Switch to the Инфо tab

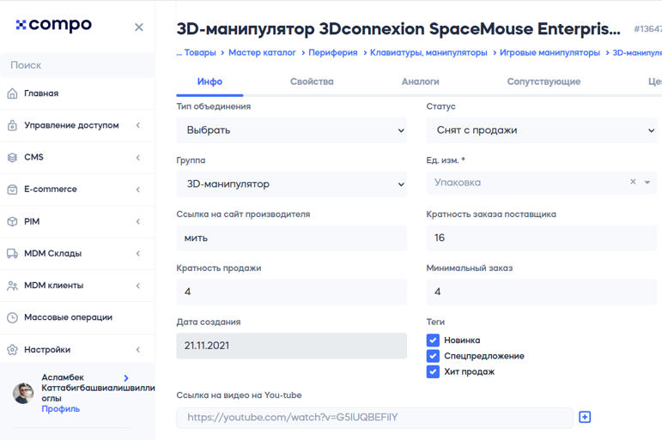(210, 81)
